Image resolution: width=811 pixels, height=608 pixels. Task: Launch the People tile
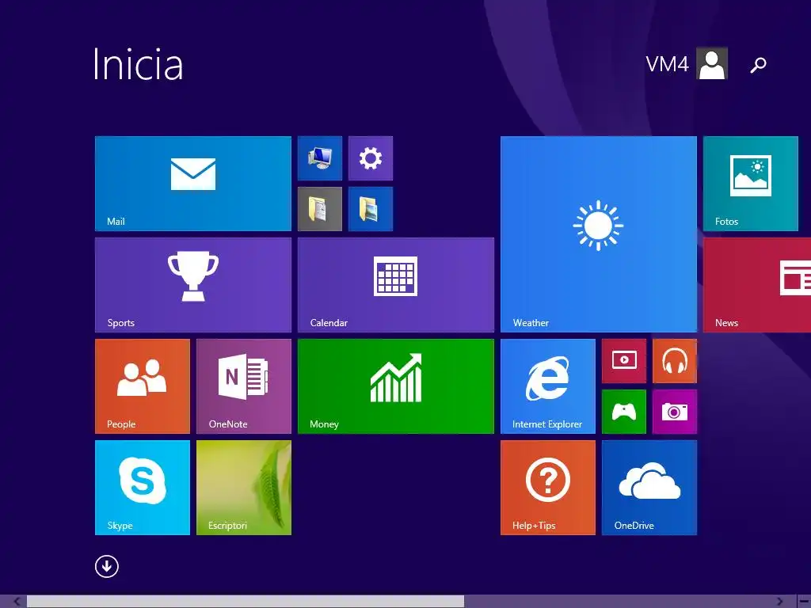143,386
